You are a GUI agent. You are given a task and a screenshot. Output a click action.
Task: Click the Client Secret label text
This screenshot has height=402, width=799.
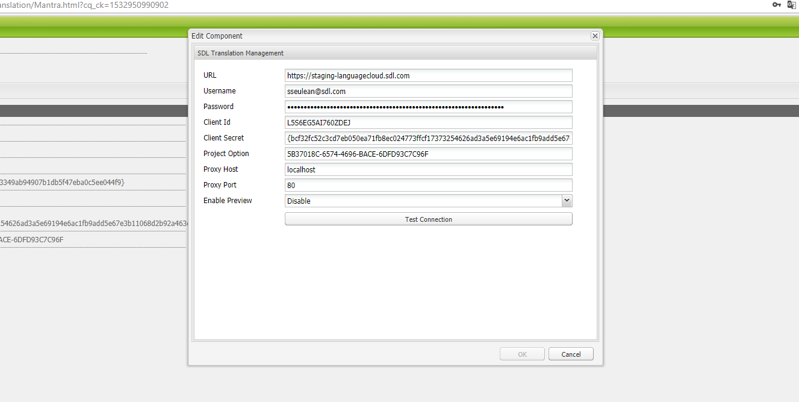pos(223,138)
